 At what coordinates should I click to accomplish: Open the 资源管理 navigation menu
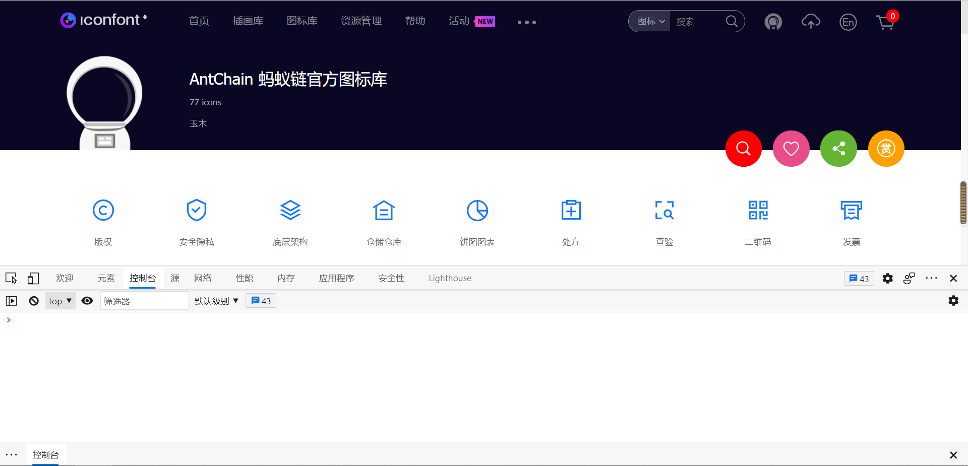point(361,21)
